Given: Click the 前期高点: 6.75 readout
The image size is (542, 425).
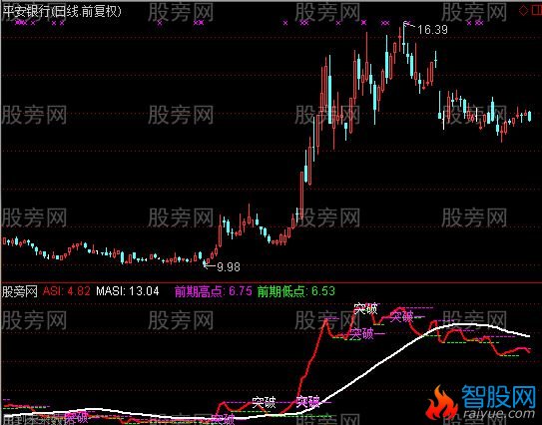Looking at the screenshot, I should [214, 291].
